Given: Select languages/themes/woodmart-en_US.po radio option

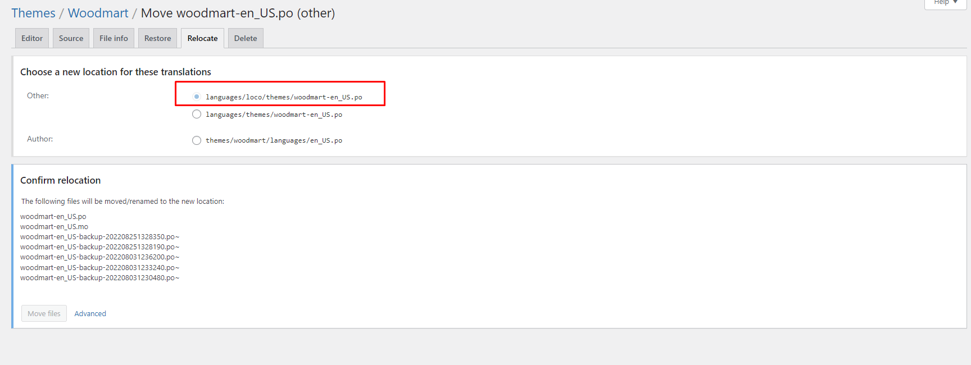Looking at the screenshot, I should (x=197, y=114).
